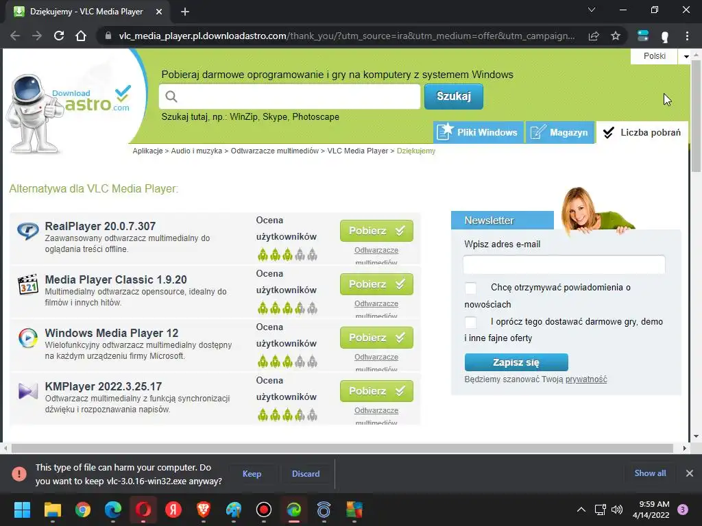Click the Windows Media Player icon

[x=27, y=338]
